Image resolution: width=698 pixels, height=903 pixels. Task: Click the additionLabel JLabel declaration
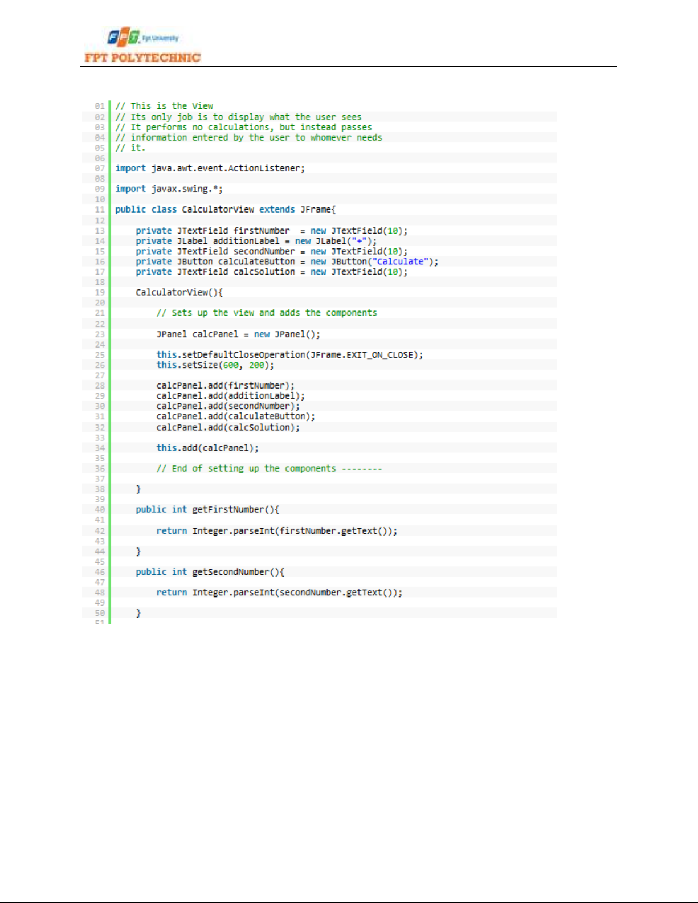pos(256,241)
